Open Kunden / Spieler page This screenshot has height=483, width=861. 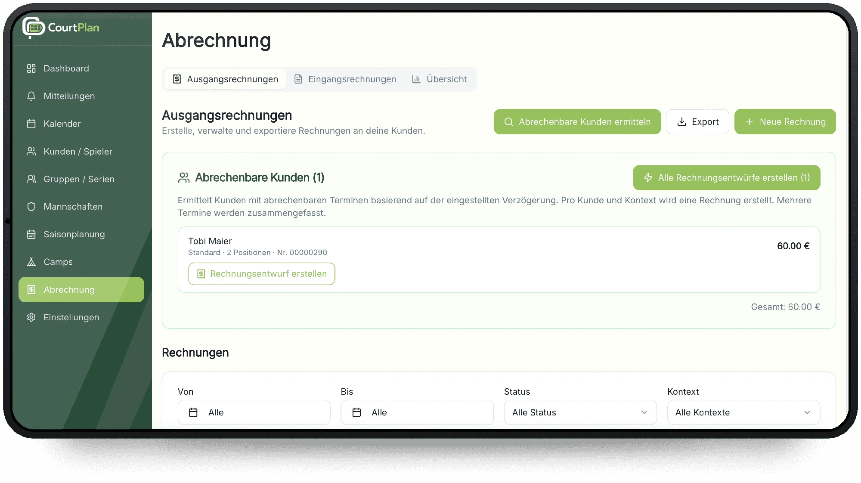(x=81, y=151)
